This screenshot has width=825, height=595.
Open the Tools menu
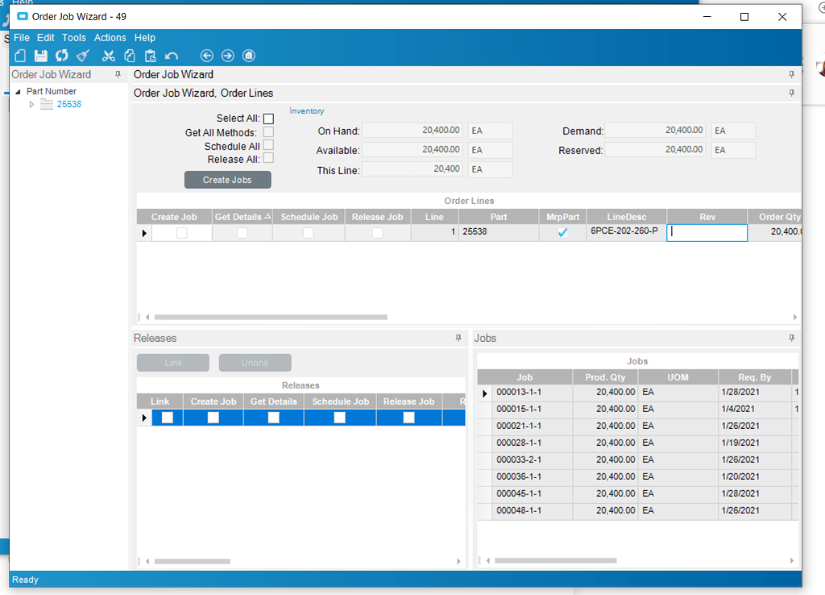pos(73,37)
